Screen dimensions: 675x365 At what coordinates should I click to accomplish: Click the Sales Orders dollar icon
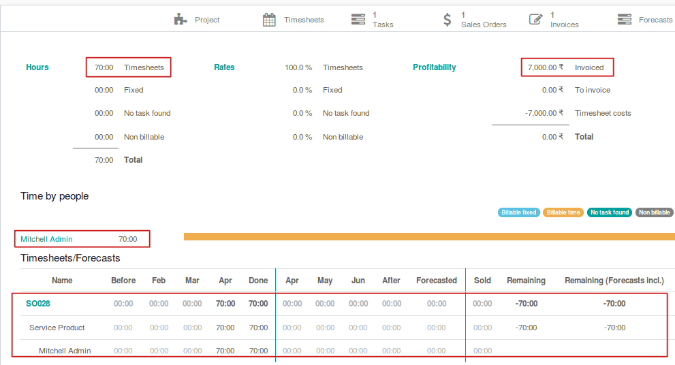tap(448, 20)
